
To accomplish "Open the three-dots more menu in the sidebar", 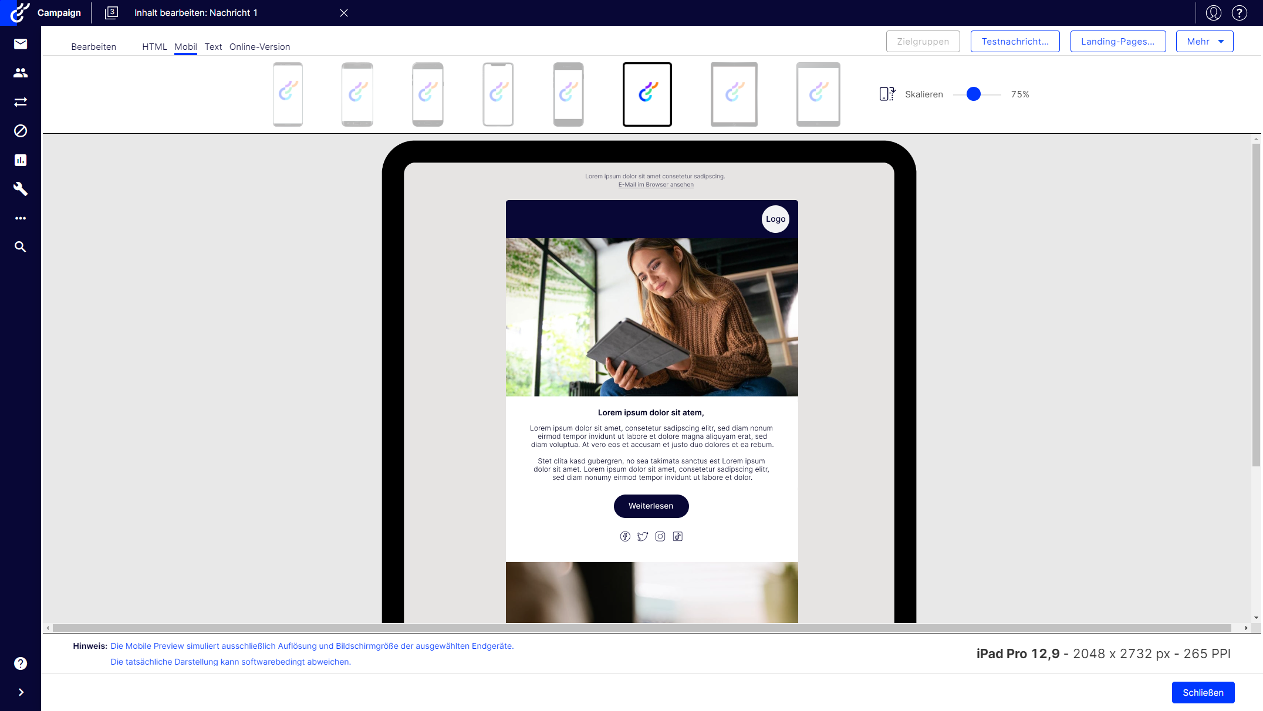I will [21, 218].
